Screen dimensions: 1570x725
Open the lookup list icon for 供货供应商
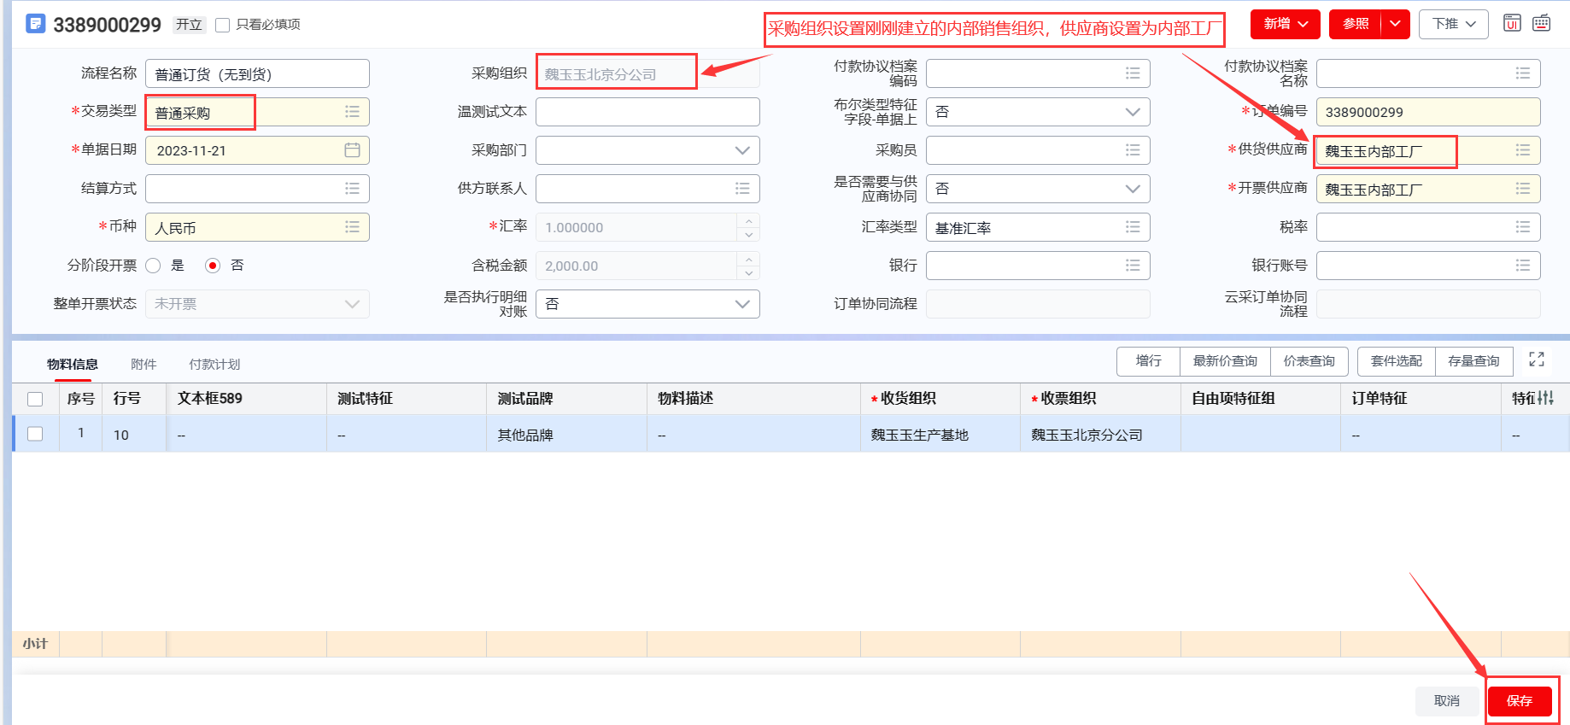1522,150
